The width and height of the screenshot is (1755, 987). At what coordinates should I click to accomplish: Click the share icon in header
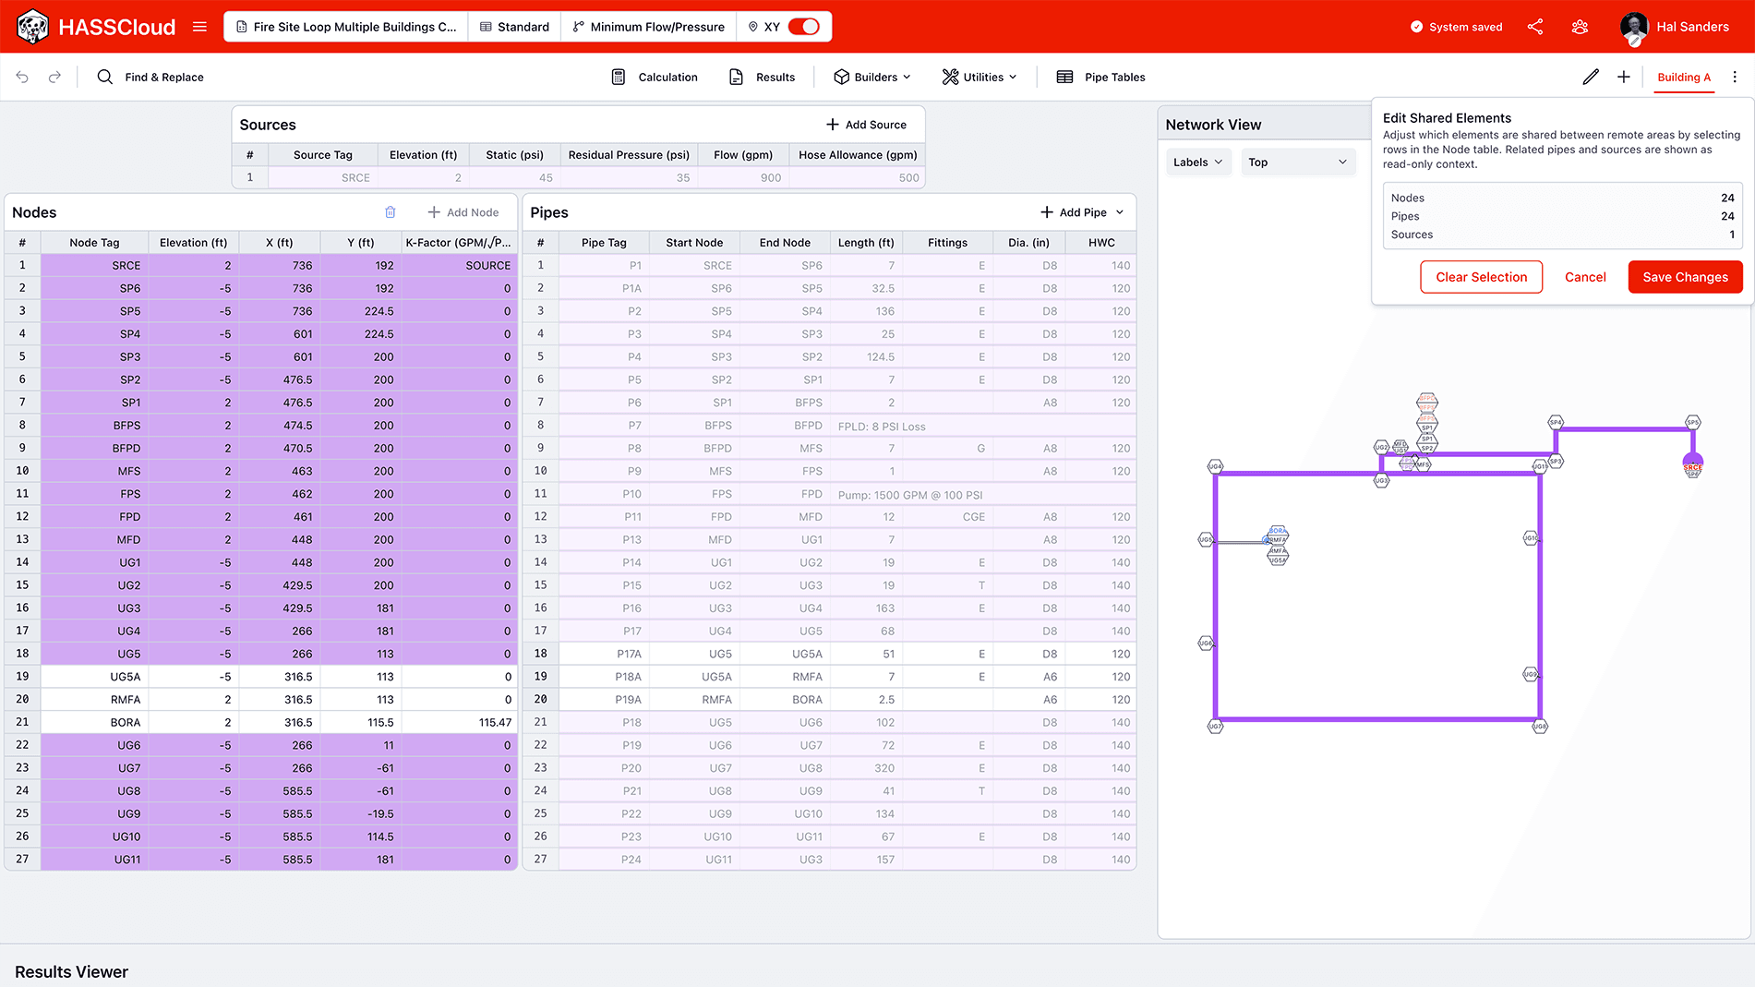[1535, 27]
